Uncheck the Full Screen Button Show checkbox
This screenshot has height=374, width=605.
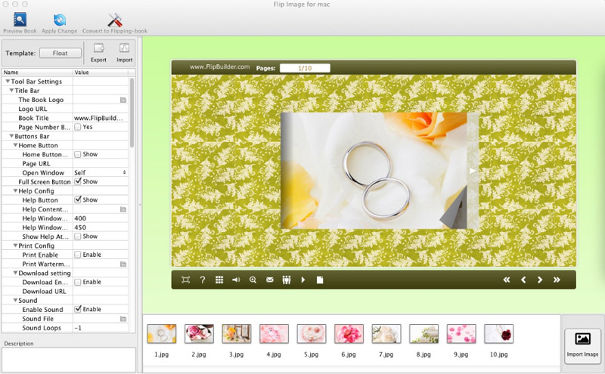[x=78, y=181]
